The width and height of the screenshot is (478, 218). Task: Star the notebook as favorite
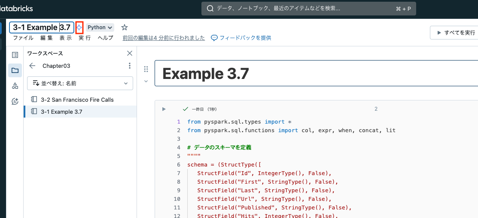125,27
